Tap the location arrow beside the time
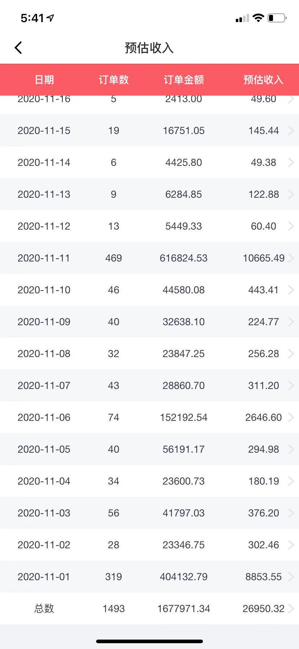Screen dimensions: 299x649 click(50, 18)
